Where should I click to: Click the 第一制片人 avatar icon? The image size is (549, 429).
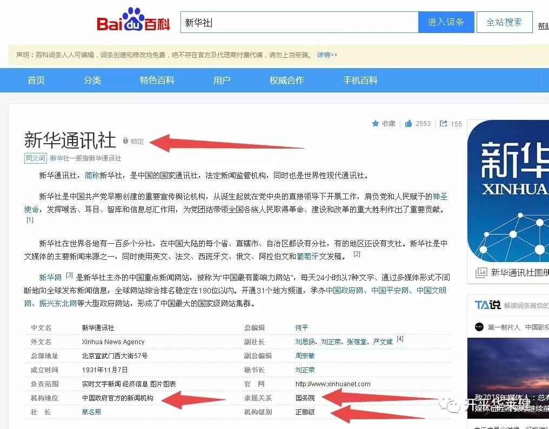(479, 327)
